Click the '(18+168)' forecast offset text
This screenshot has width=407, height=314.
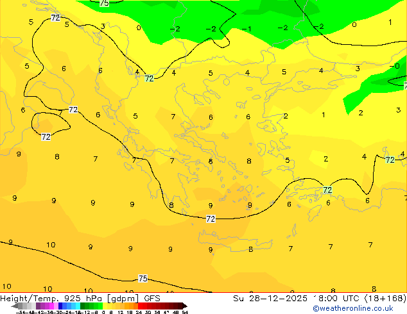pos(386,299)
